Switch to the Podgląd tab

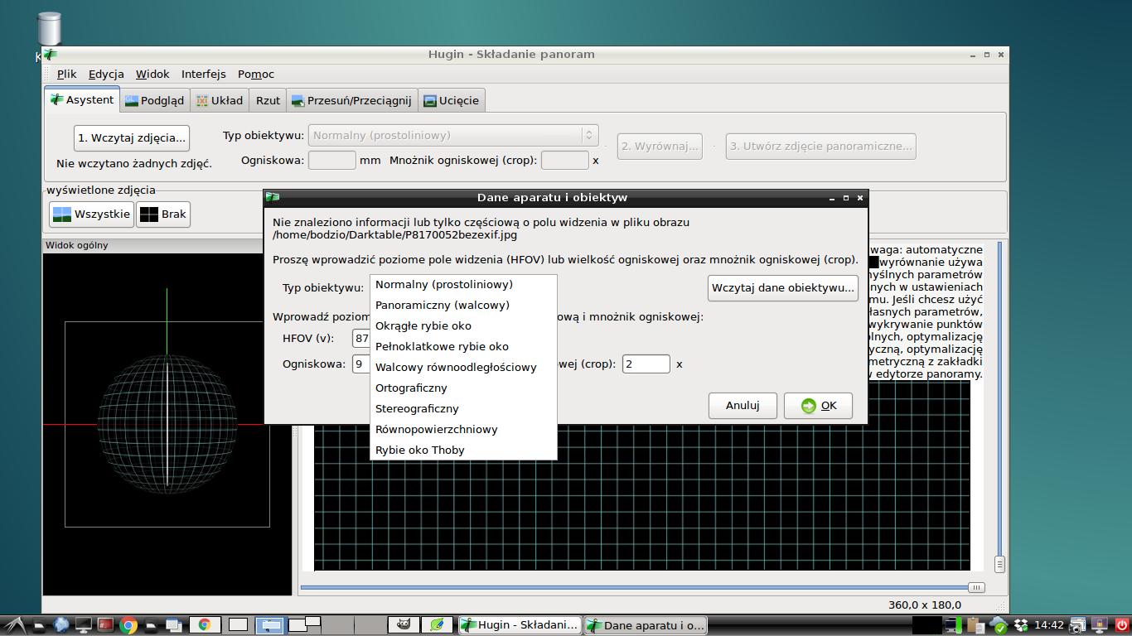point(154,100)
